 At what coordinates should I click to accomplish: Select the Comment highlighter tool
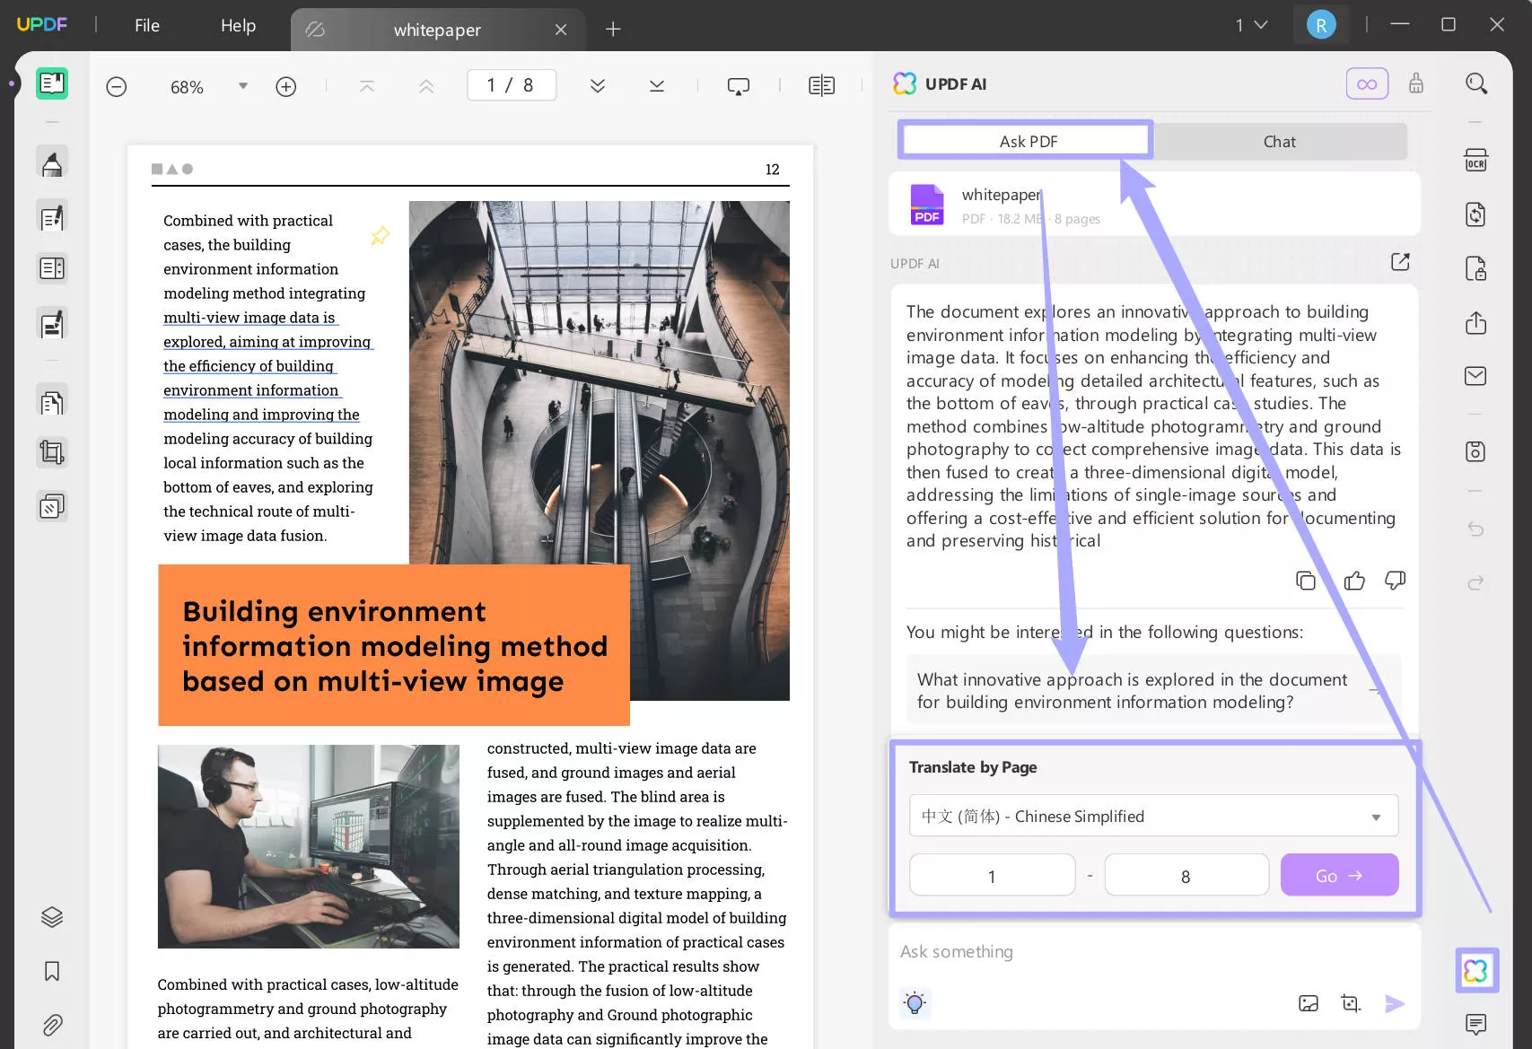pos(52,162)
